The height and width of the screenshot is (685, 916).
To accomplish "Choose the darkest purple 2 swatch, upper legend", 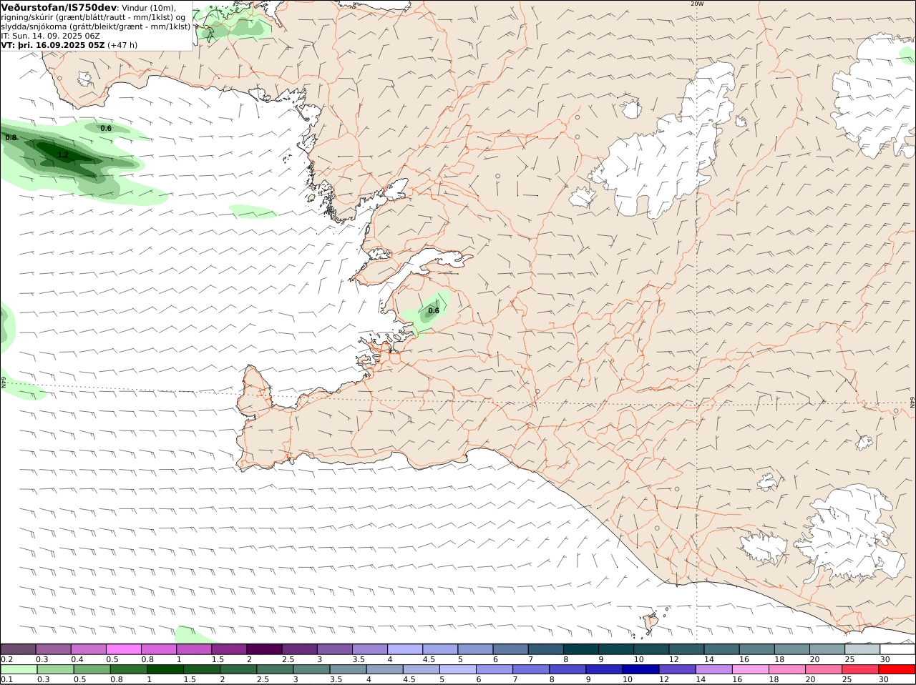I will click(263, 649).
